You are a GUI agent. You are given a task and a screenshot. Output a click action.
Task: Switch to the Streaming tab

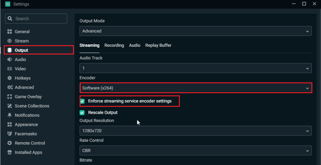tap(89, 45)
